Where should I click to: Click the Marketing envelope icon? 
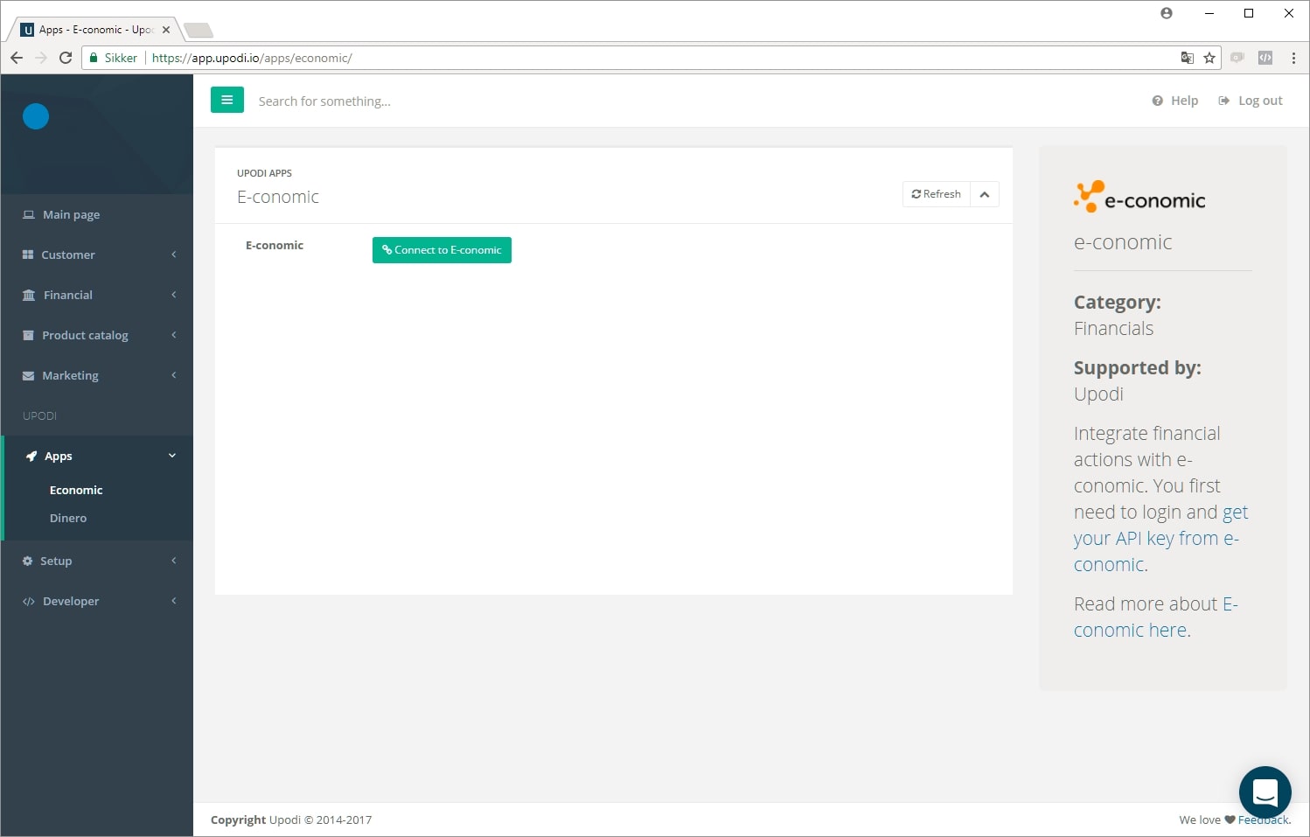point(28,375)
